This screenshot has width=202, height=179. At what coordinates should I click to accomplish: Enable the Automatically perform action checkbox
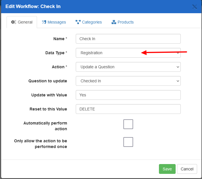(128, 124)
